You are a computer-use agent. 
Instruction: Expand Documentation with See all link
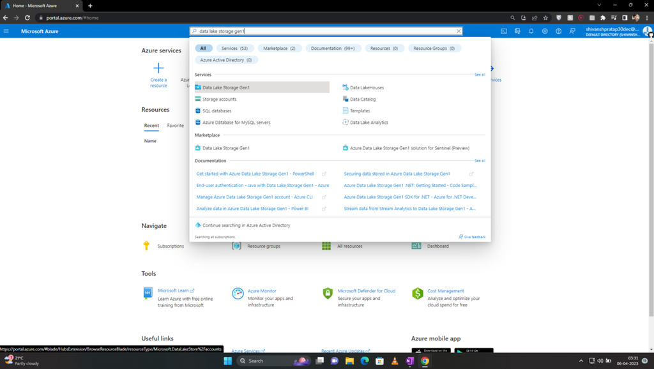pyautogui.click(x=480, y=160)
